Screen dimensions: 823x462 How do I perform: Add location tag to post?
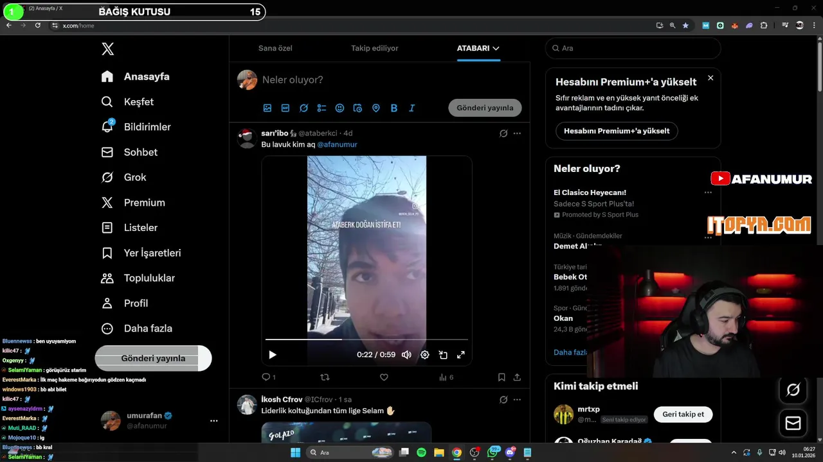click(376, 108)
